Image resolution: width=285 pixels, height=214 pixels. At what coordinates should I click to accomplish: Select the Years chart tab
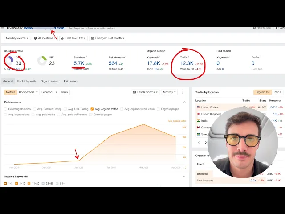(64, 92)
